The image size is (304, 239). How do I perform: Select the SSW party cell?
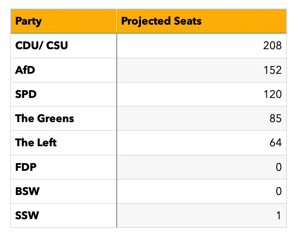point(64,215)
